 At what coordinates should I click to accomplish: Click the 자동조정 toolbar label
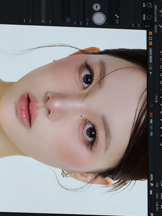pyautogui.click(x=156, y=29)
